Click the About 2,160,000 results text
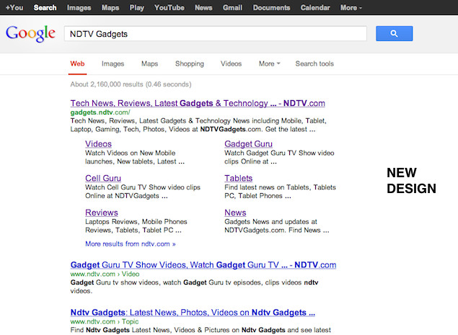Image resolution: width=458 pixels, height=335 pixels. pos(131,84)
